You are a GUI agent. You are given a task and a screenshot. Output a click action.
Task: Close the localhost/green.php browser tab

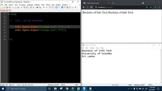(x=109, y=3)
